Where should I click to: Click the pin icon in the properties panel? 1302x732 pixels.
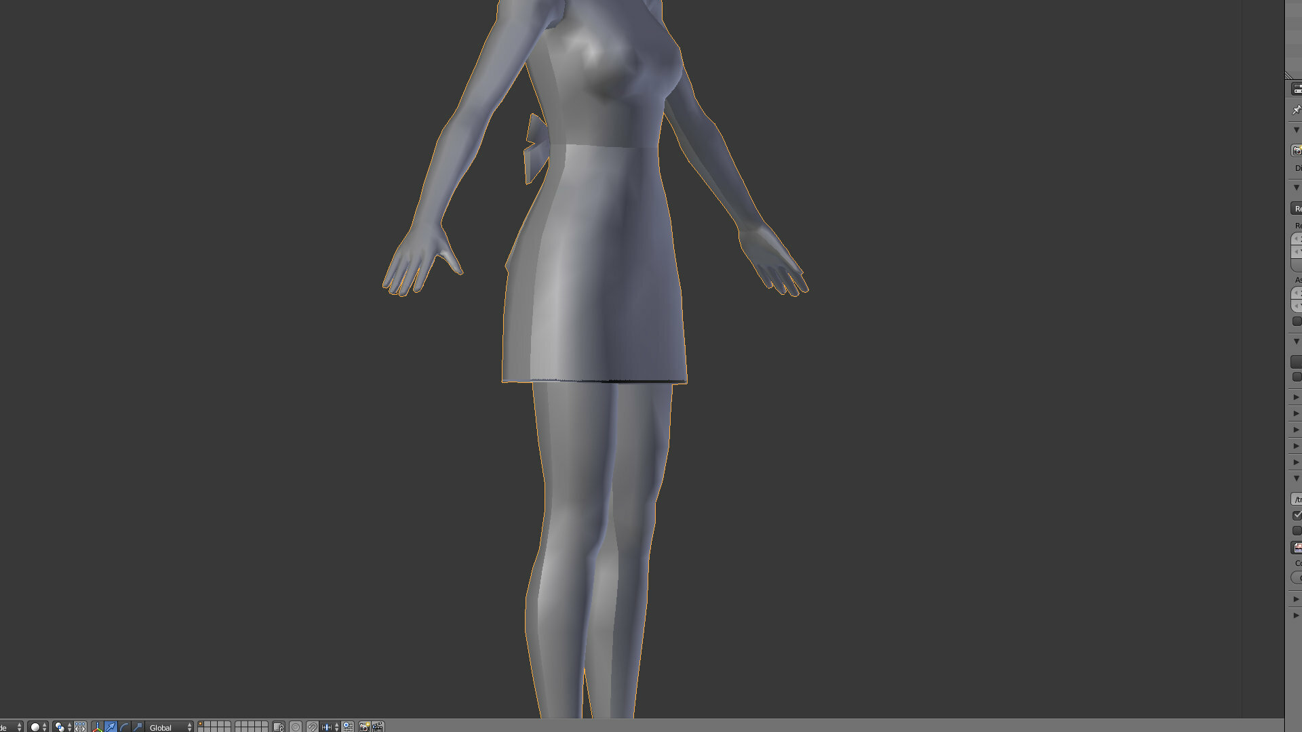[1296, 110]
